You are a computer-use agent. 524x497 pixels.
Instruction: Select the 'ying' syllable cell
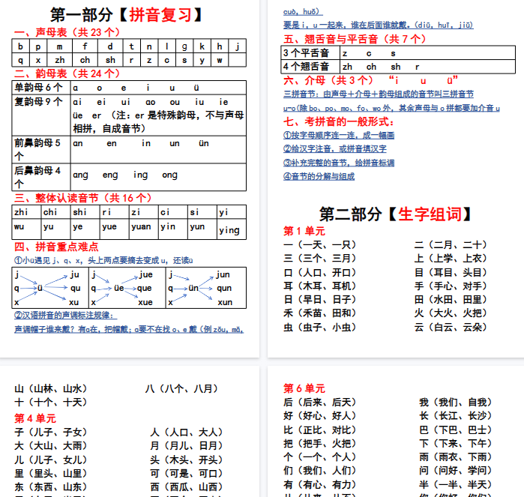pyautogui.click(x=229, y=230)
